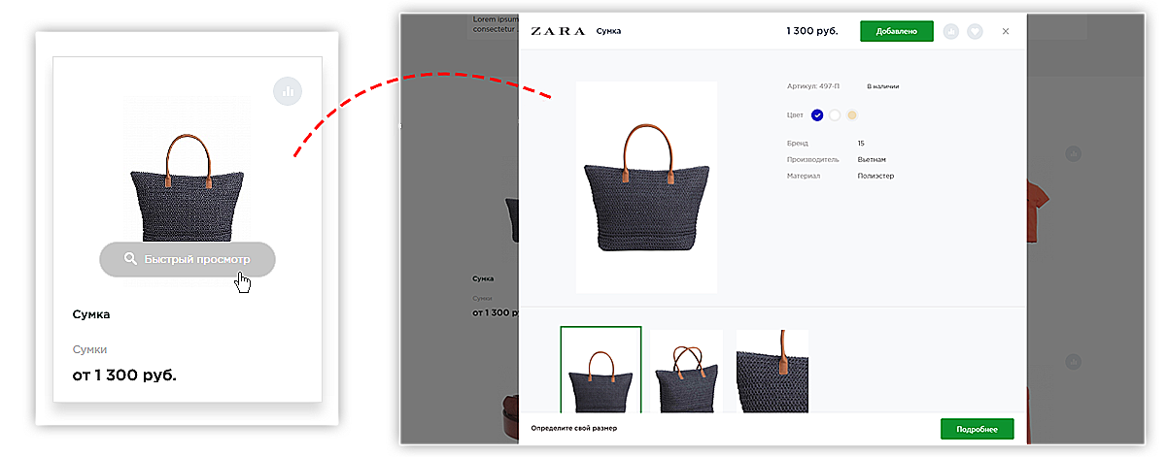Click the green Добавлено button
The width and height of the screenshot is (1167, 457).
click(896, 31)
